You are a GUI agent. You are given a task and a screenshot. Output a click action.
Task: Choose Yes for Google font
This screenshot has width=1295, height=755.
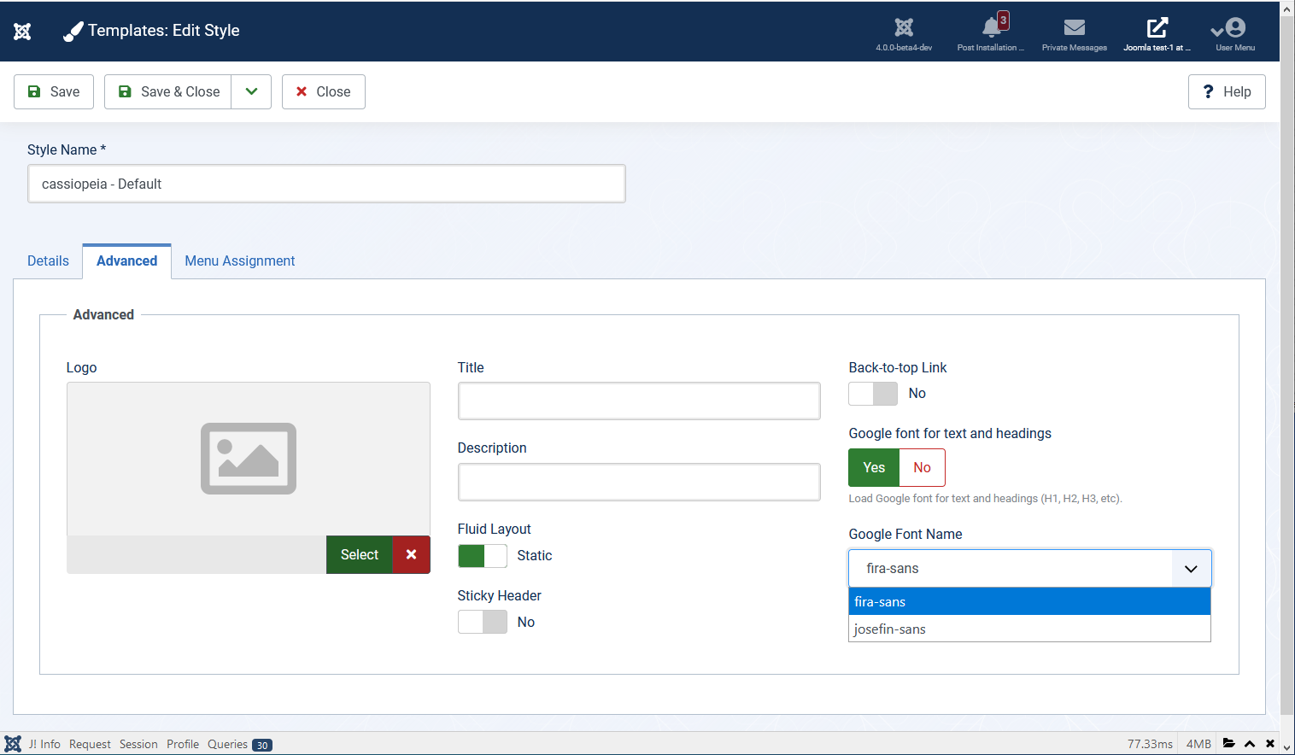[874, 467]
